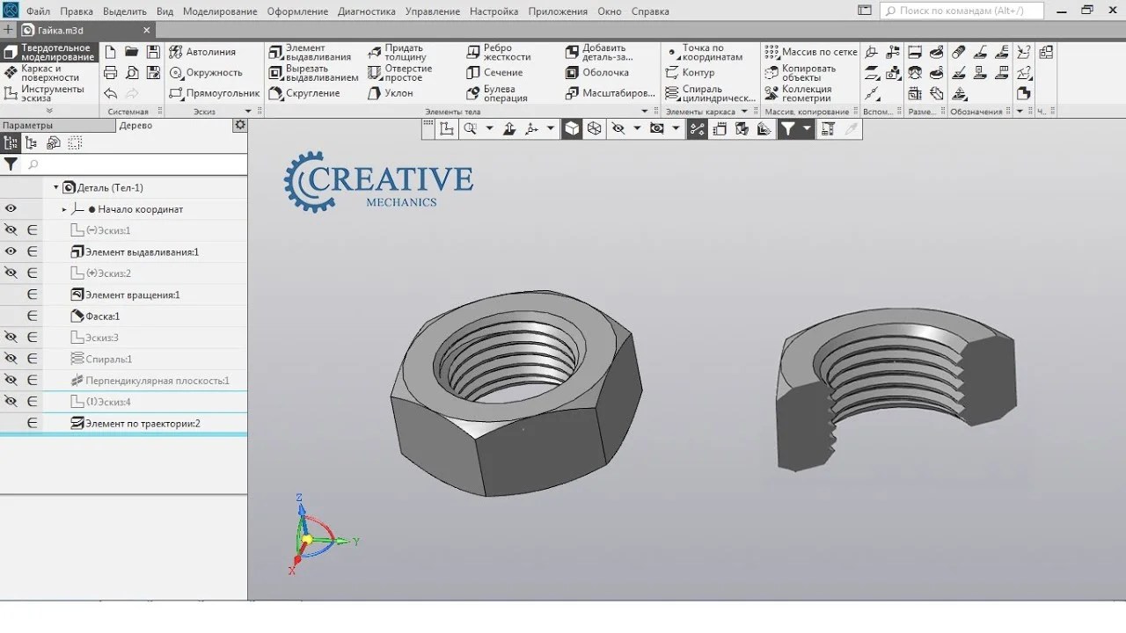Apply the Скругление fillet tool
Image resolution: width=1126 pixels, height=633 pixels.
(304, 93)
